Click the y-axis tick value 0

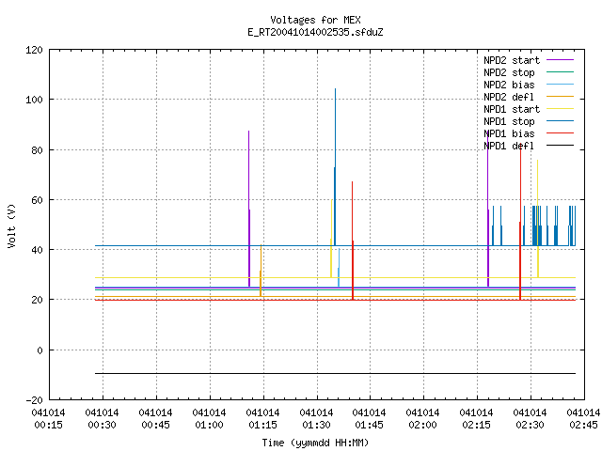coord(40,350)
